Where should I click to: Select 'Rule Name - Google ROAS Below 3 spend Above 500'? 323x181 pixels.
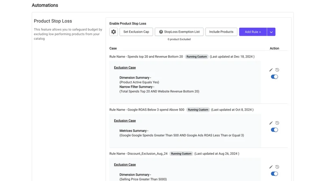147,110
